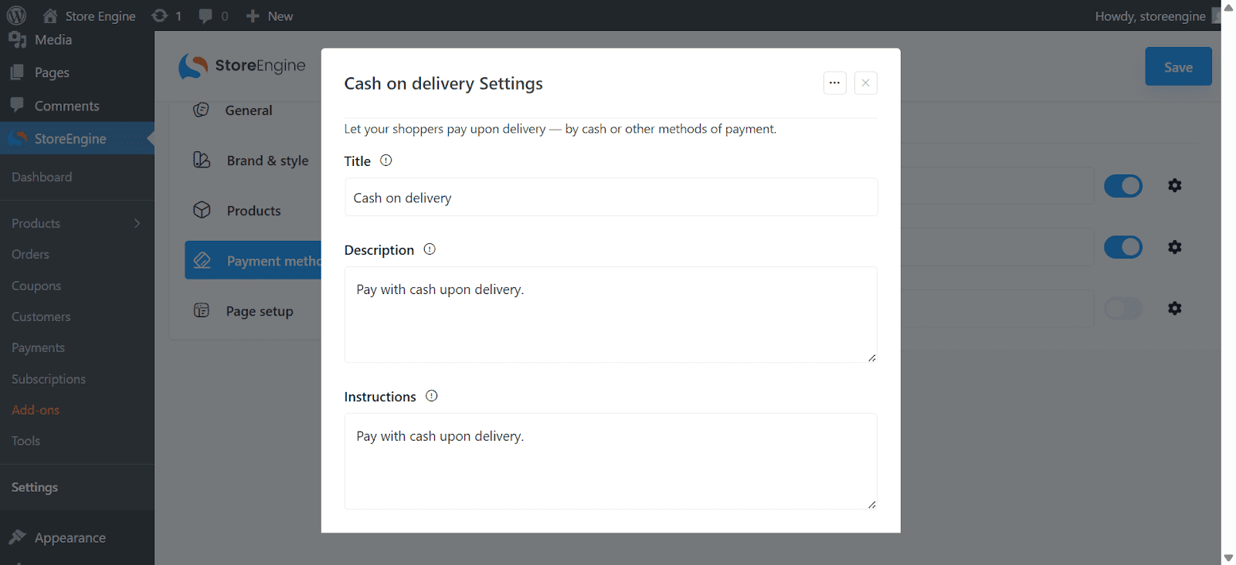Open the updates icon showing 1
This screenshot has height=565, width=1236.
click(166, 15)
